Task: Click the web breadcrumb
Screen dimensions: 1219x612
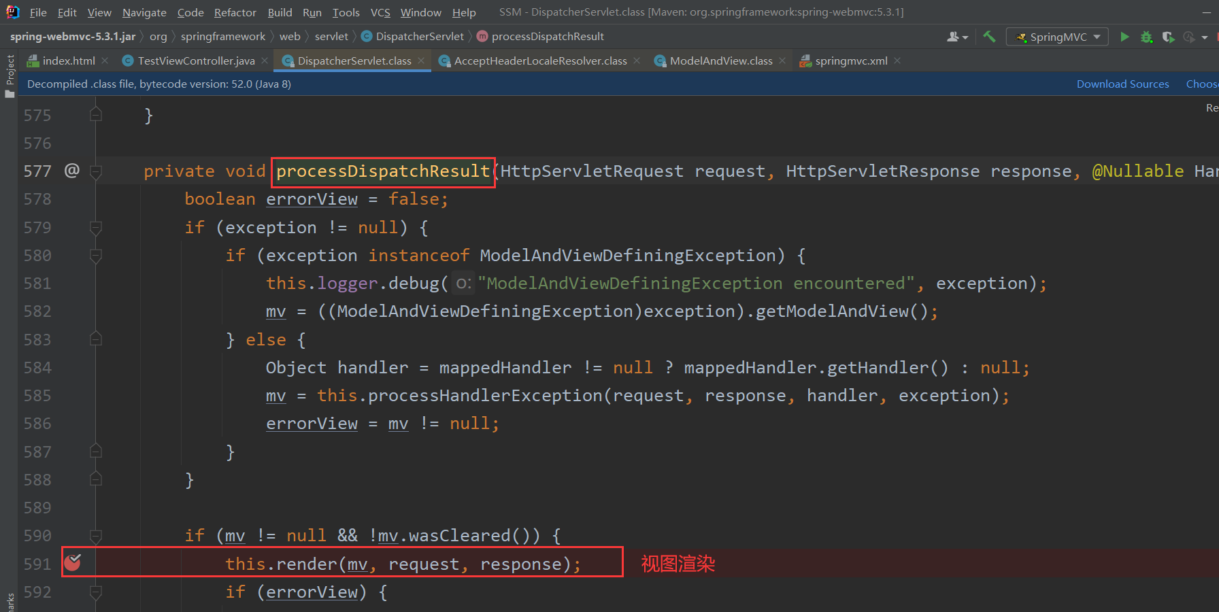Action: [x=290, y=36]
